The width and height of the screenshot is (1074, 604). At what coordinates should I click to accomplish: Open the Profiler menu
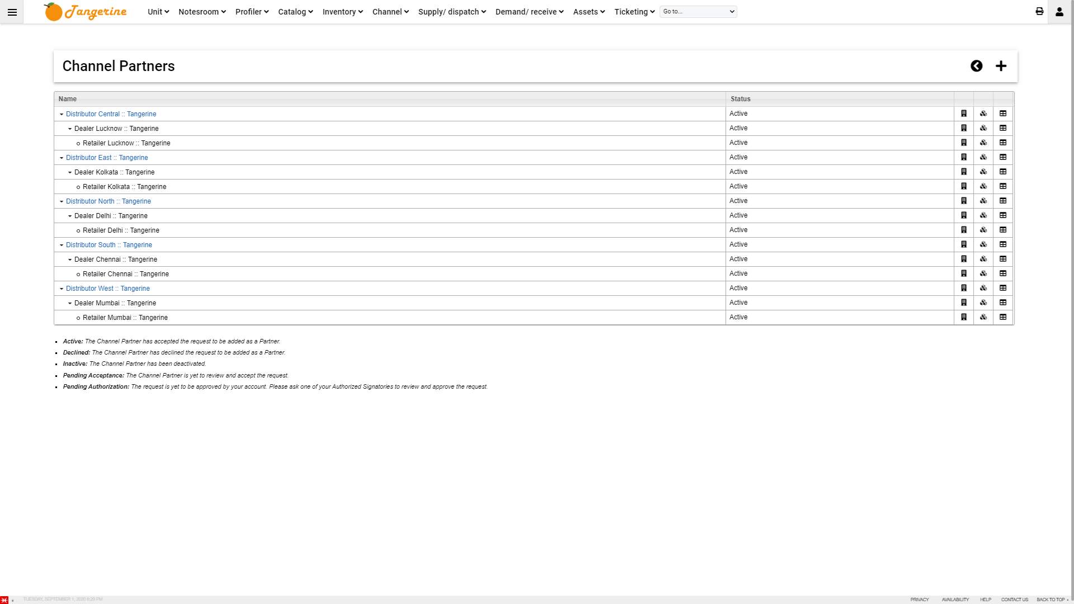(x=252, y=12)
